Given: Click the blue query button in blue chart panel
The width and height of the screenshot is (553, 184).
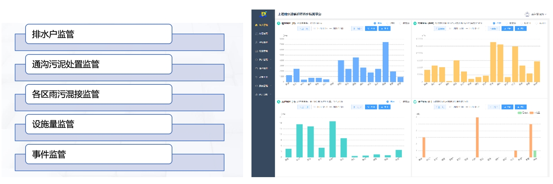Looking at the screenshot, I should pos(371,28).
